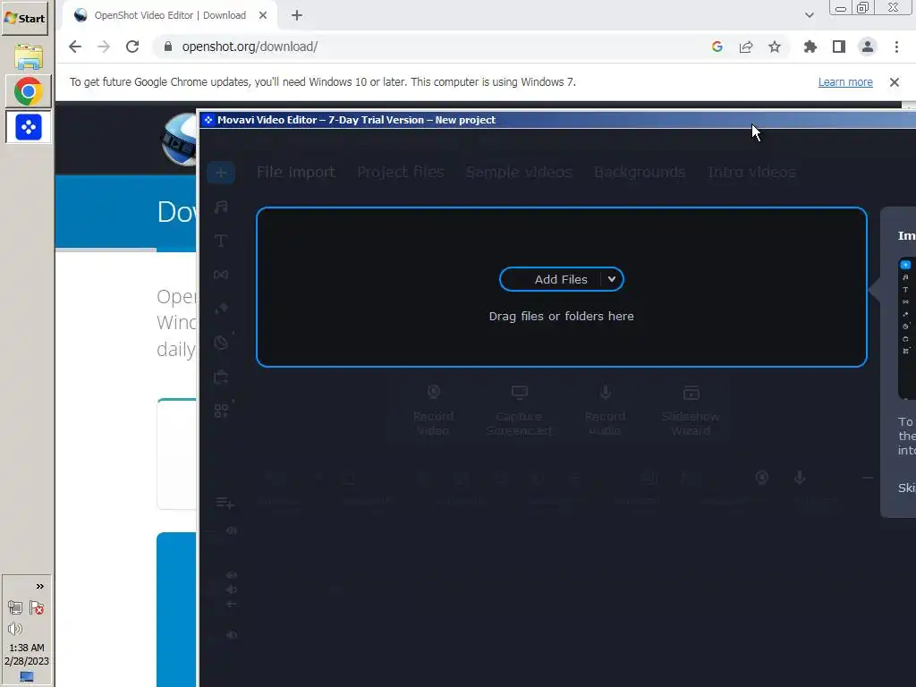Expand the hidden system tray icons chevron
This screenshot has width=916, height=687.
(39, 587)
